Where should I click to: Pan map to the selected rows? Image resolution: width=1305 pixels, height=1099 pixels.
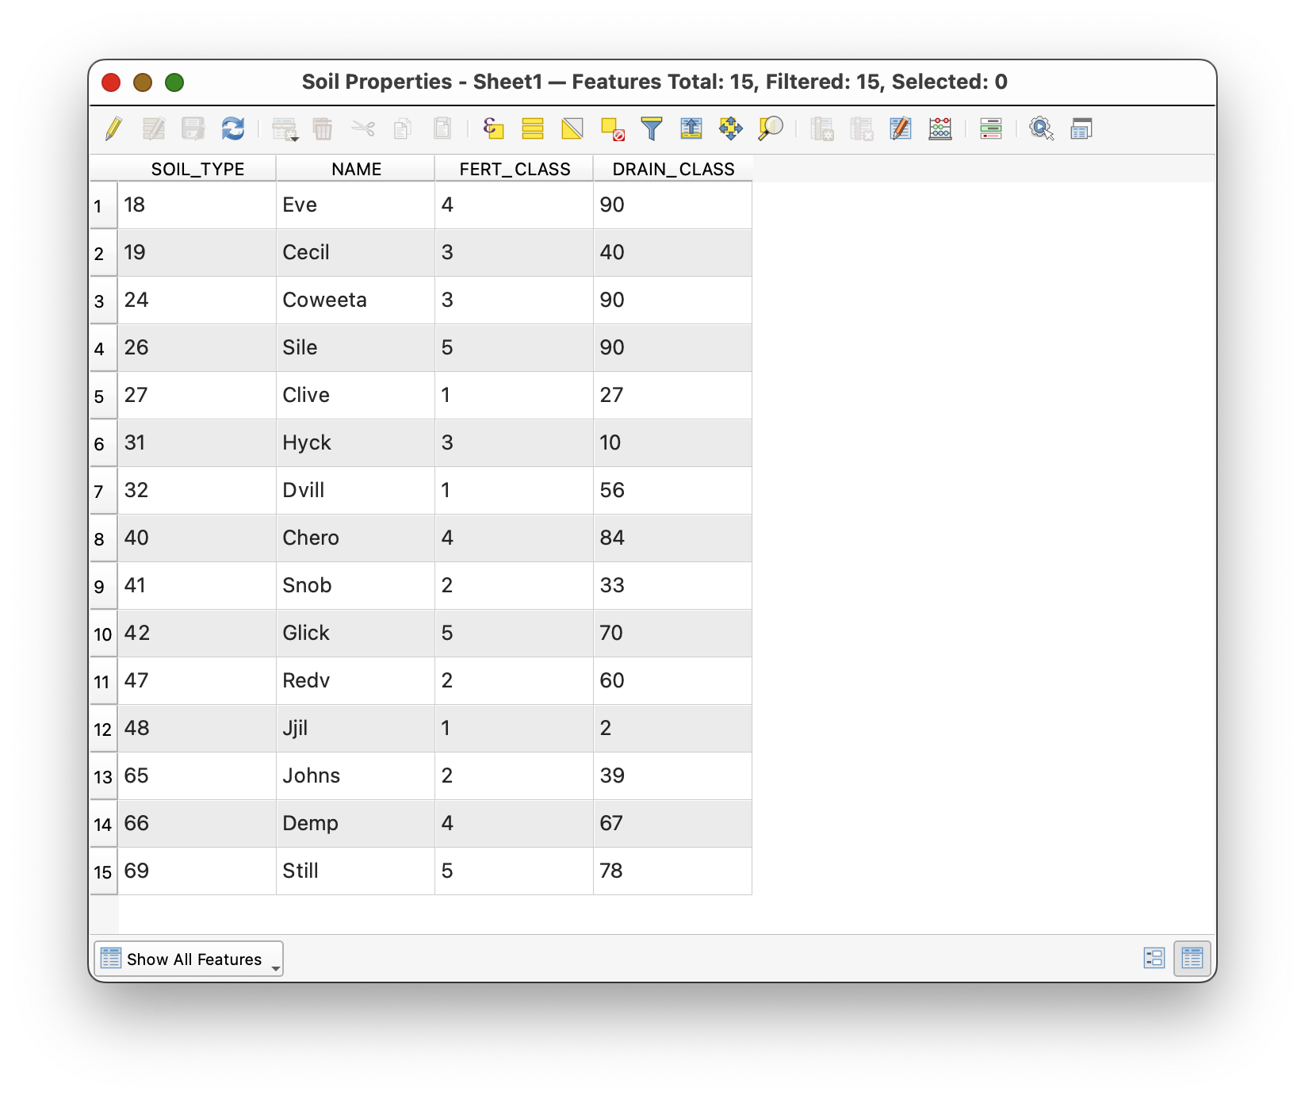point(731,128)
